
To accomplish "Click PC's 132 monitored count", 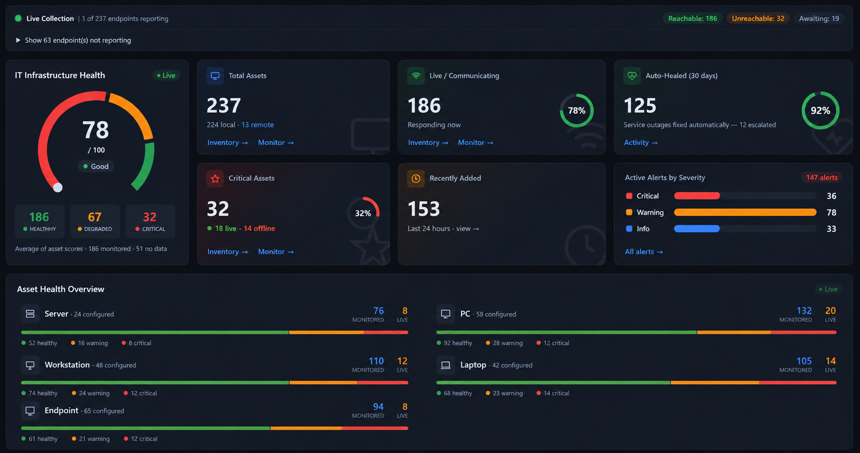I will (804, 311).
